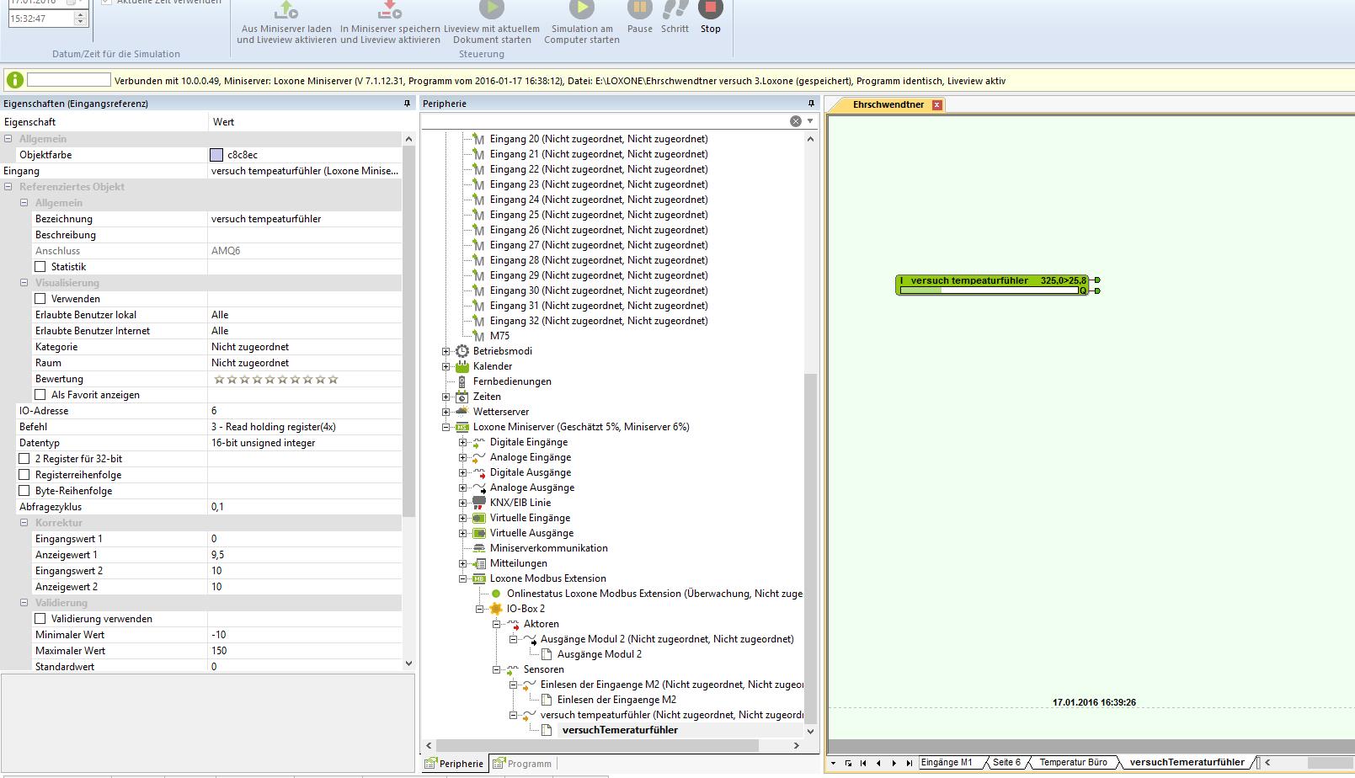
Task: Check the Als Favorit anzeigen box
Action: pos(40,395)
